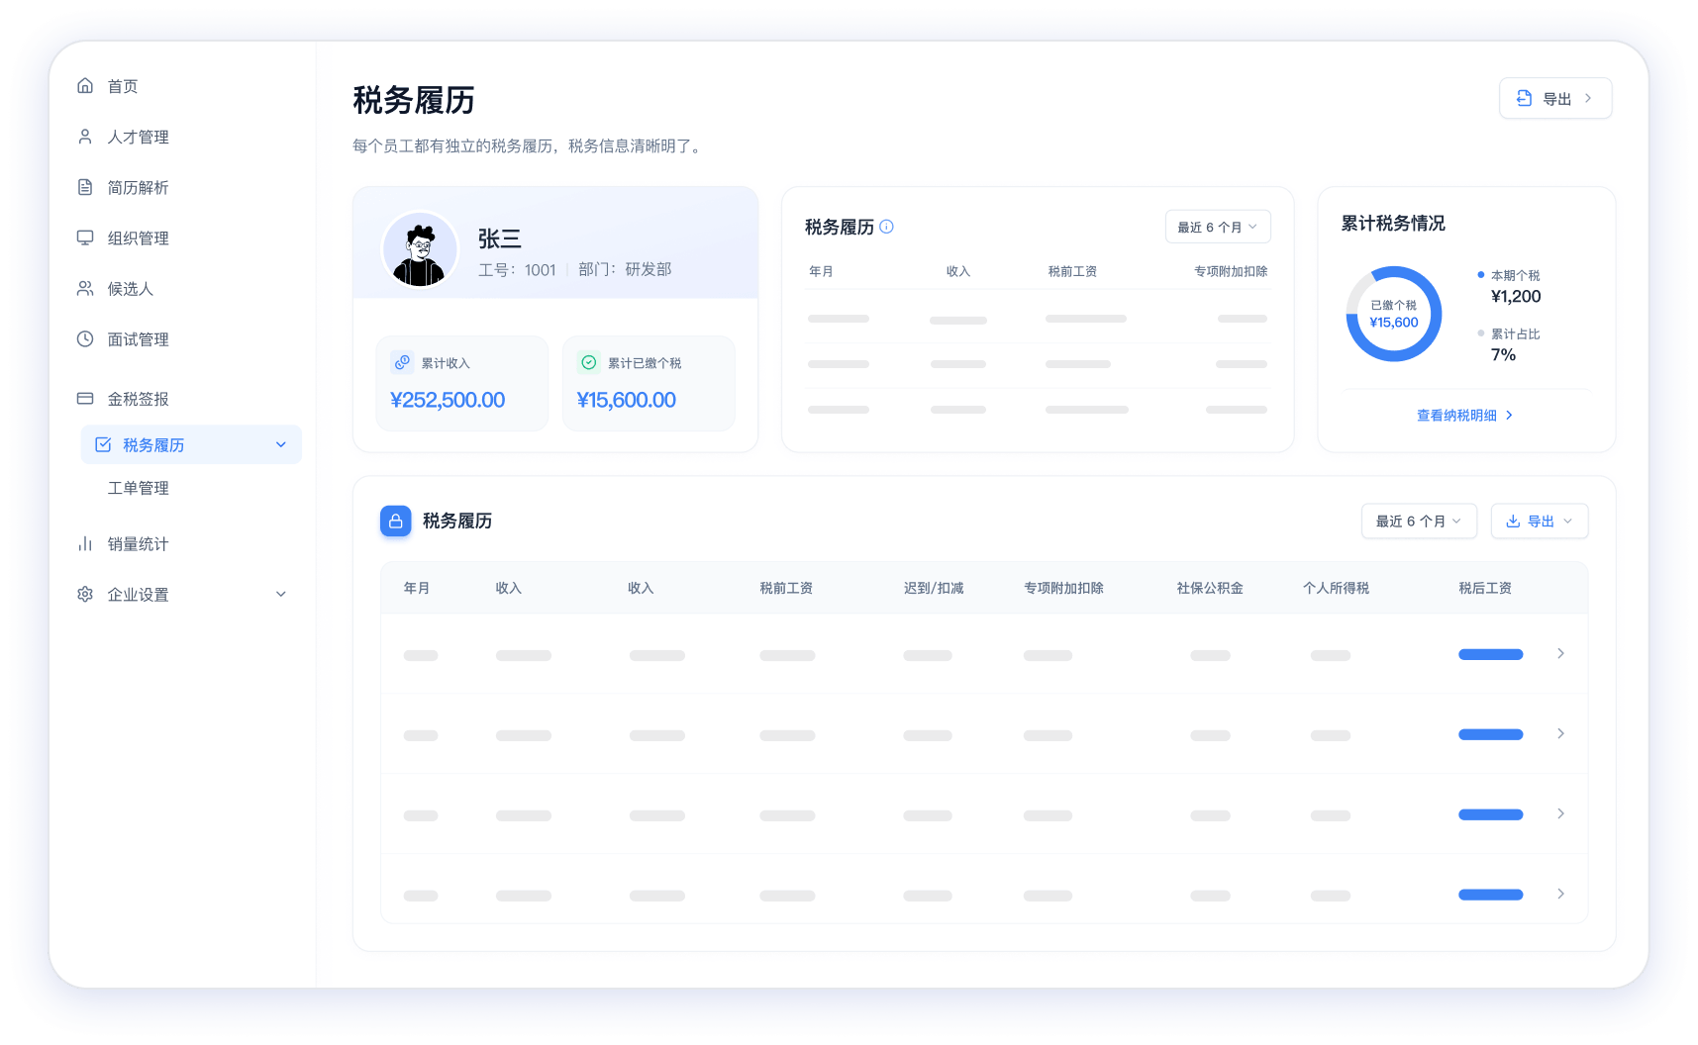1698x1045 pixels.
Task: Expand the 企业设置 sidebar chevron
Action: 281,594
